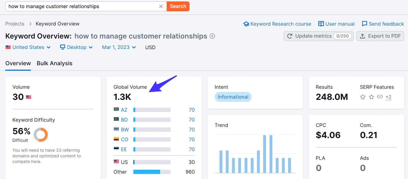Expand the Desktop device dropdown
The height and width of the screenshot is (179, 408).
[x=76, y=47]
